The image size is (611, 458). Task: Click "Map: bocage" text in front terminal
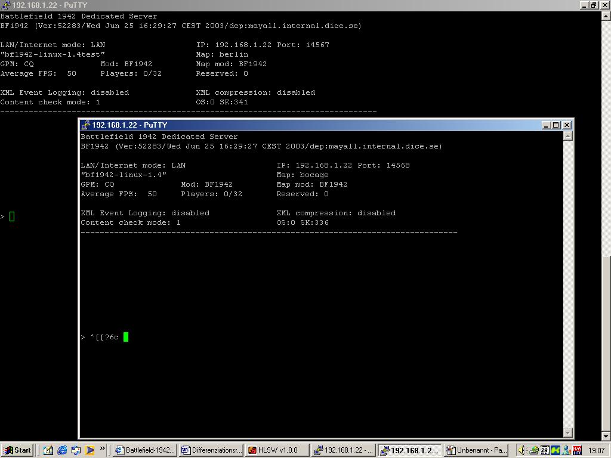click(303, 175)
